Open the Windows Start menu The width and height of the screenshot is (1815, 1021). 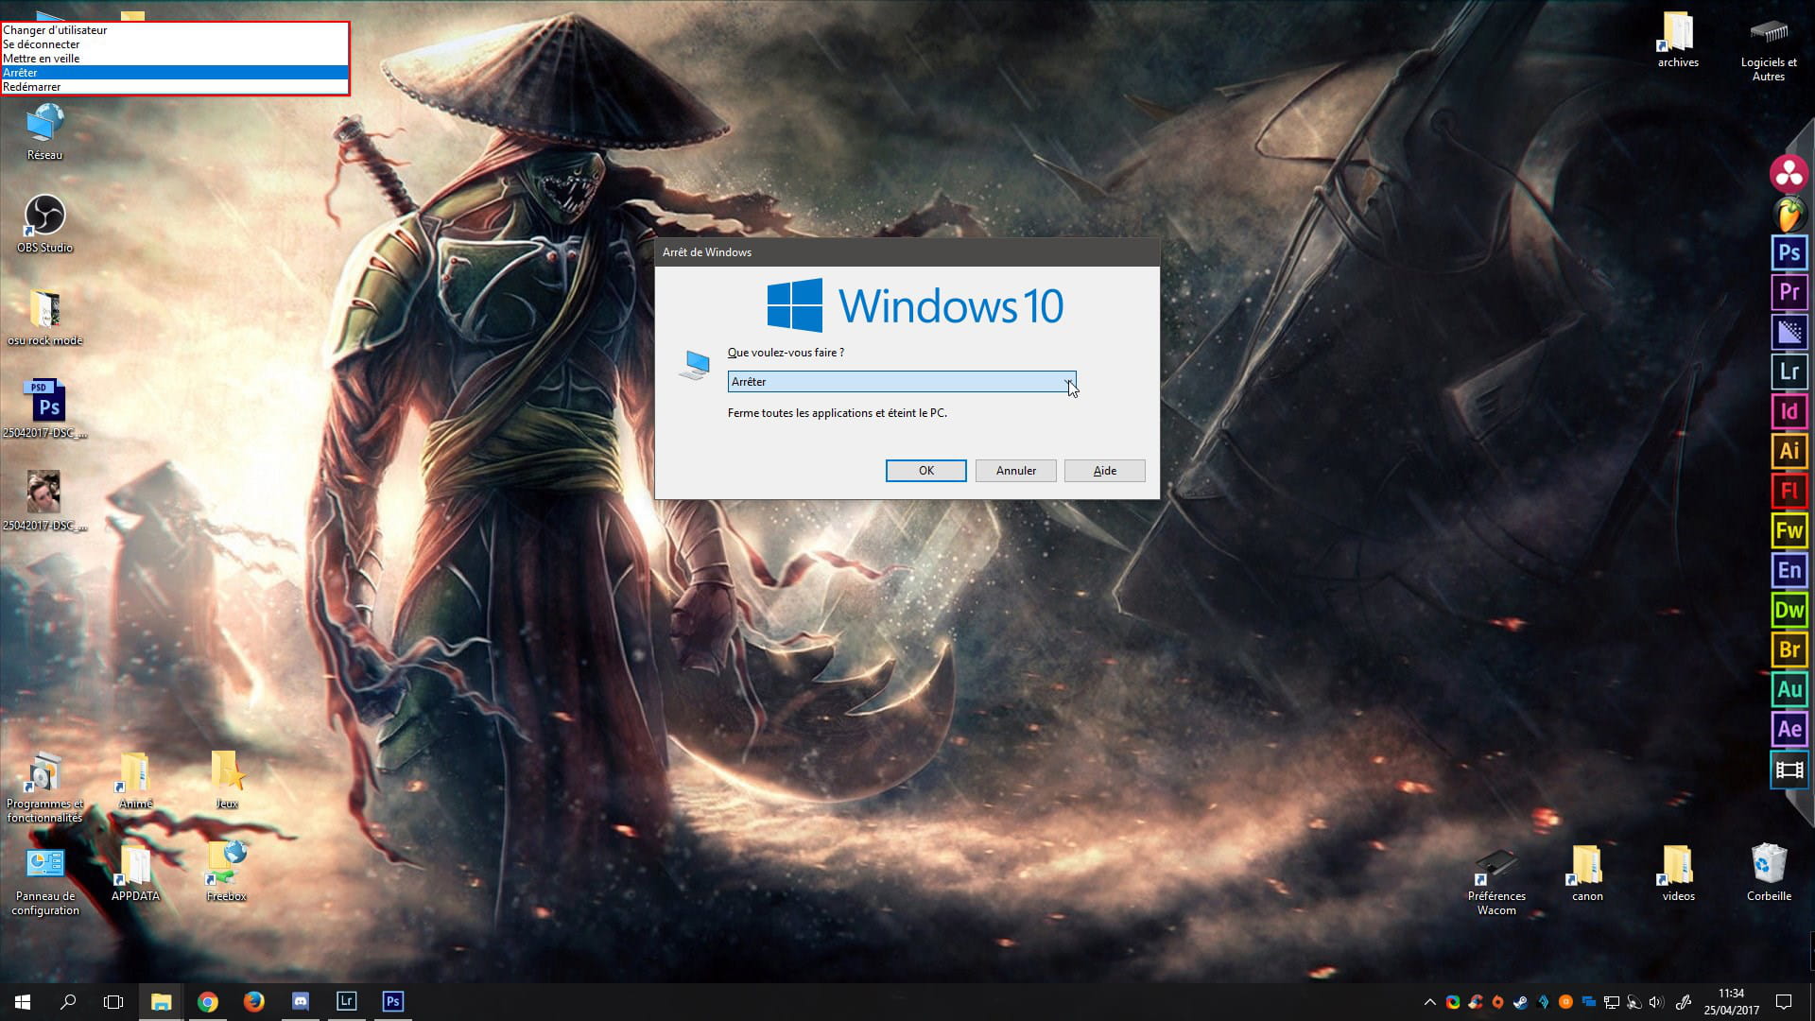23,1002
